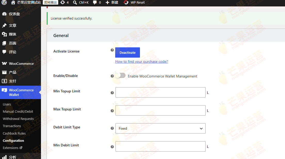Click the Analytics bar chart icon

pos(4,157)
